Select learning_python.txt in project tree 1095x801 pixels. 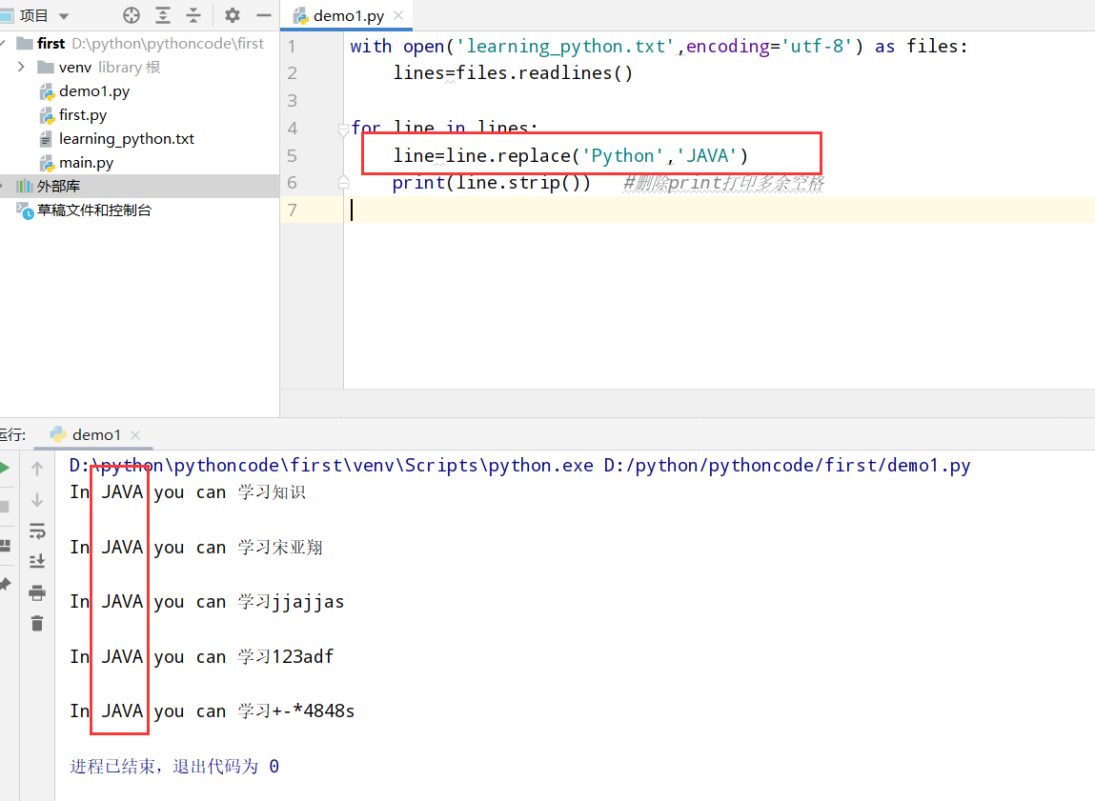coord(127,139)
